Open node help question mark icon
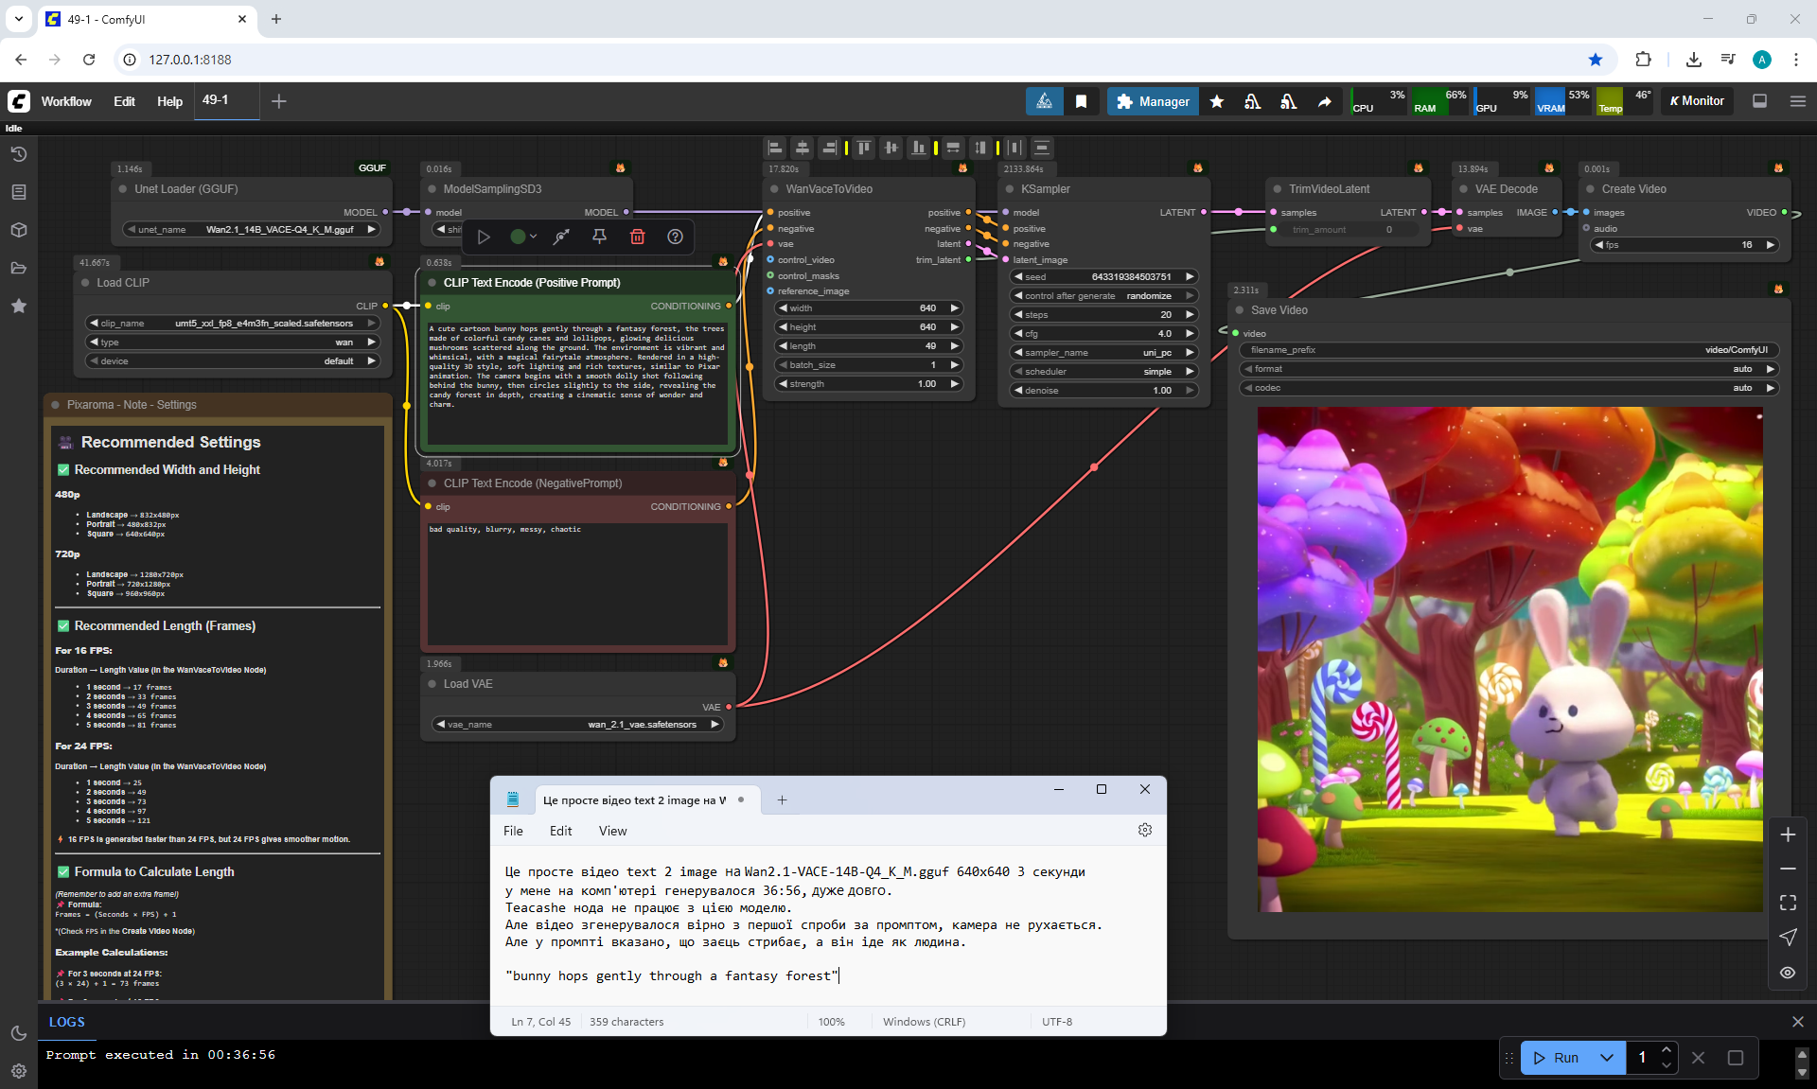The width and height of the screenshot is (1817, 1089). click(675, 237)
